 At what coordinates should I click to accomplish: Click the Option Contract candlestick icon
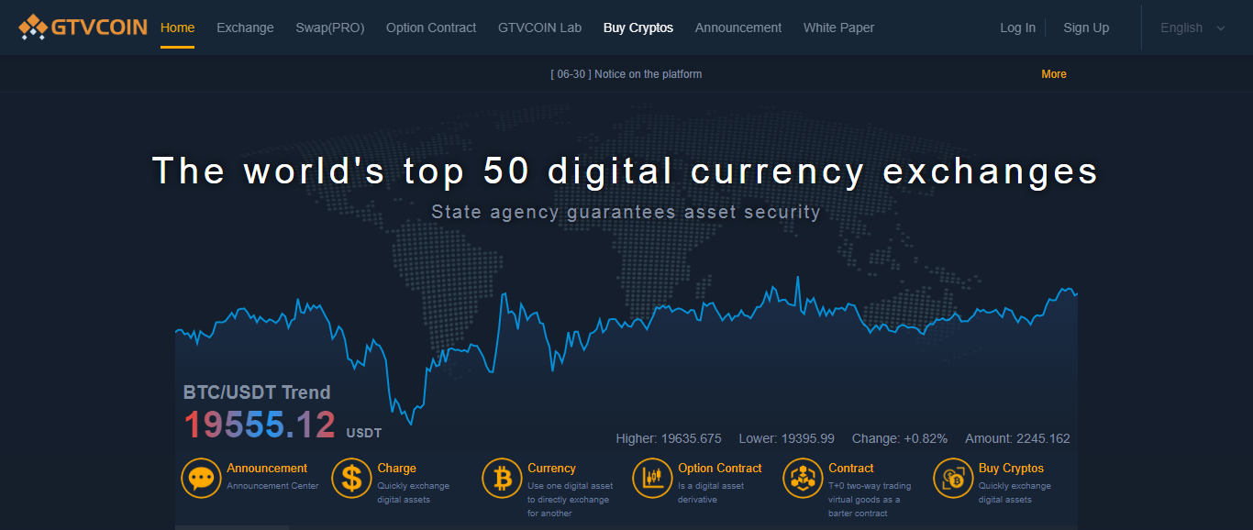click(x=652, y=478)
